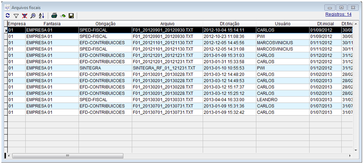Click the Dt.inicial column header
This screenshot has width=363, height=164.
[325, 24]
